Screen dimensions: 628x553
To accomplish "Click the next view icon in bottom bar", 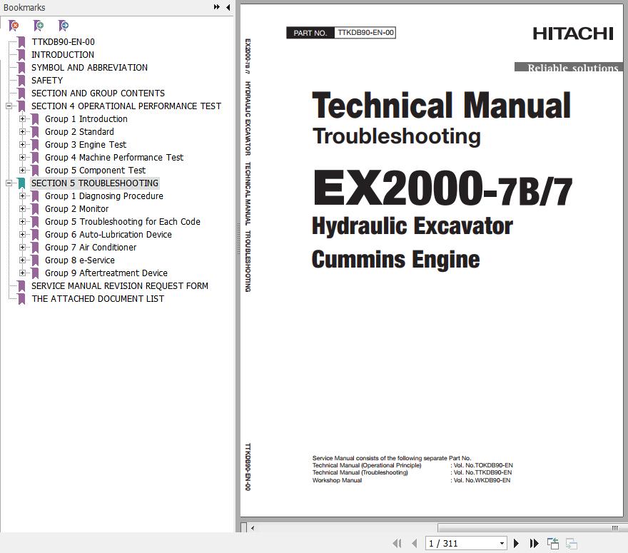I will tap(572, 543).
